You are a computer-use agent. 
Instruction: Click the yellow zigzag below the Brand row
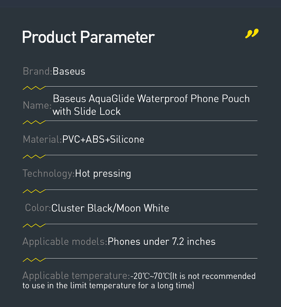click(x=34, y=88)
